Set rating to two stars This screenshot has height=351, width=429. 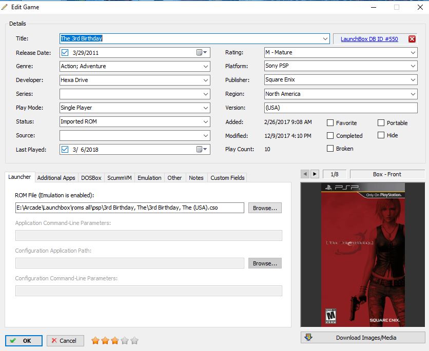(x=105, y=340)
